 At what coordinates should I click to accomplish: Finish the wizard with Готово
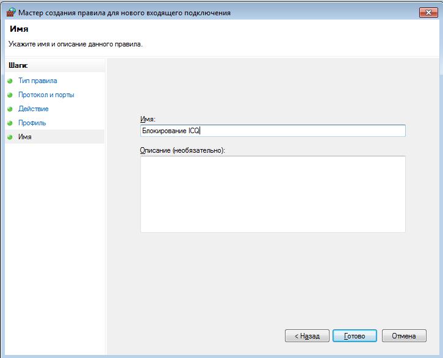[x=355, y=335]
